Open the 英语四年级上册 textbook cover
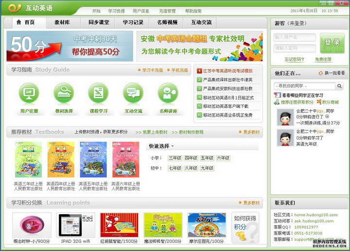The image size is (350, 251). (x=61, y=160)
